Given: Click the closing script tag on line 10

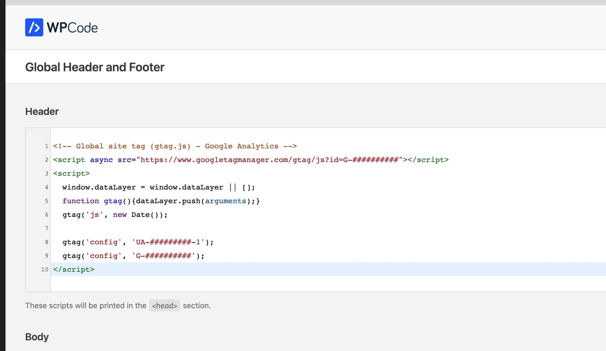Looking at the screenshot, I should pyautogui.click(x=74, y=270).
